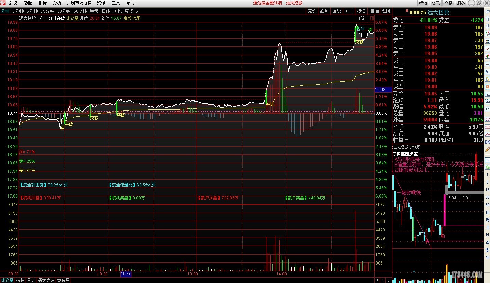This screenshot has width=490, height=283.
Task: Select 15-minute period in right sidebar
Action: click(x=487, y=190)
